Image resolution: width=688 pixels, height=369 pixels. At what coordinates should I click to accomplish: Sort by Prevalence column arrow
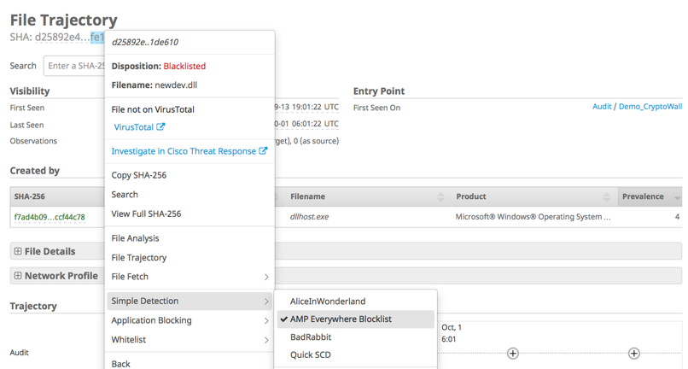[677, 197]
